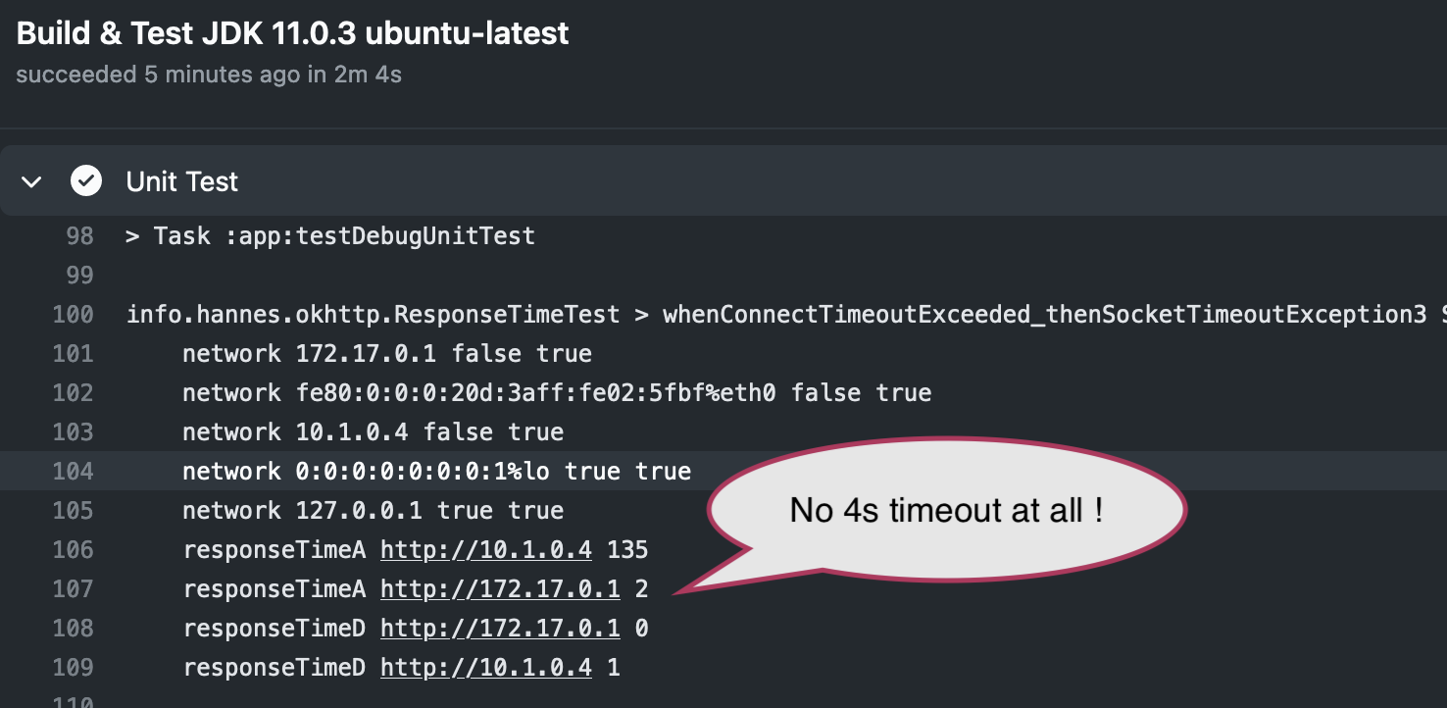The width and height of the screenshot is (1447, 708).
Task: Toggle the Unit Test step disclosure arrow
Action: [30, 181]
